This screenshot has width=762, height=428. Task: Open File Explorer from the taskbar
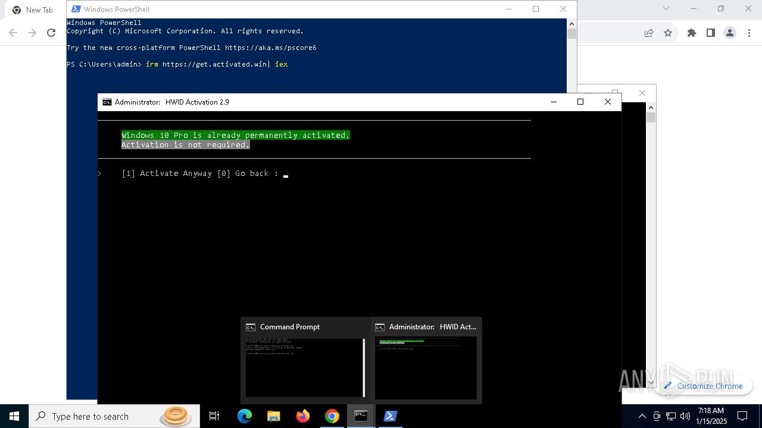[x=274, y=416]
